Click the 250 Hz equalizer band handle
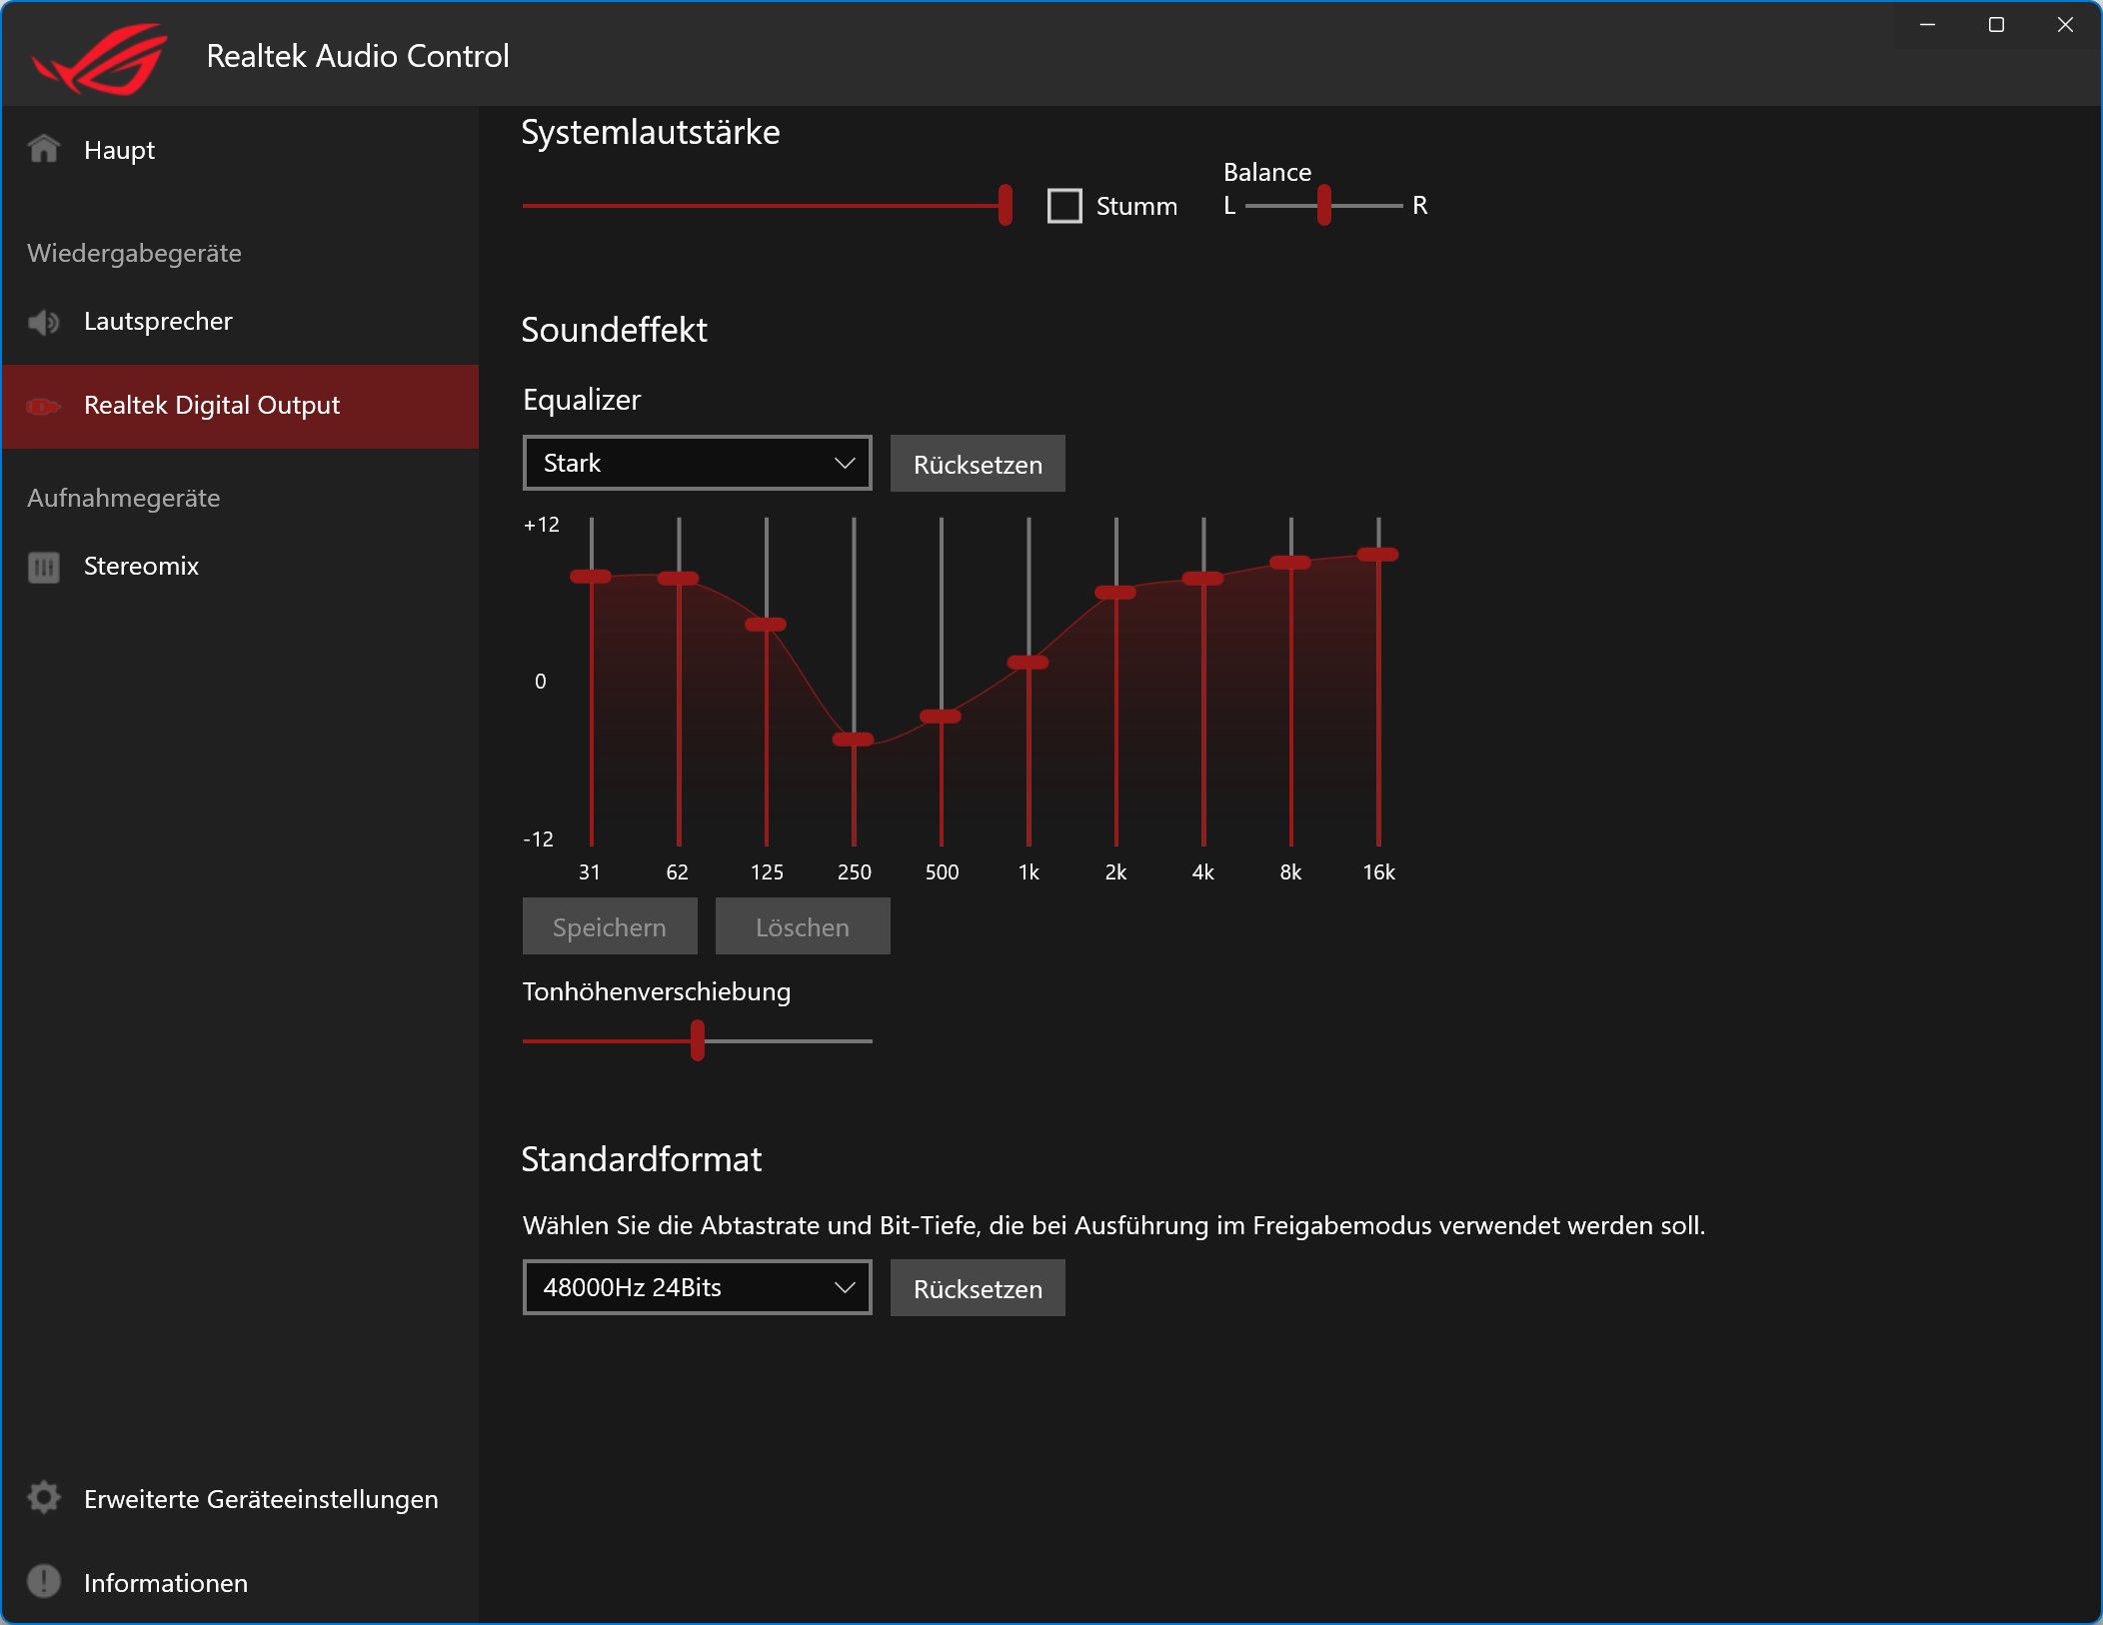This screenshot has width=2103, height=1625. pos(854,740)
